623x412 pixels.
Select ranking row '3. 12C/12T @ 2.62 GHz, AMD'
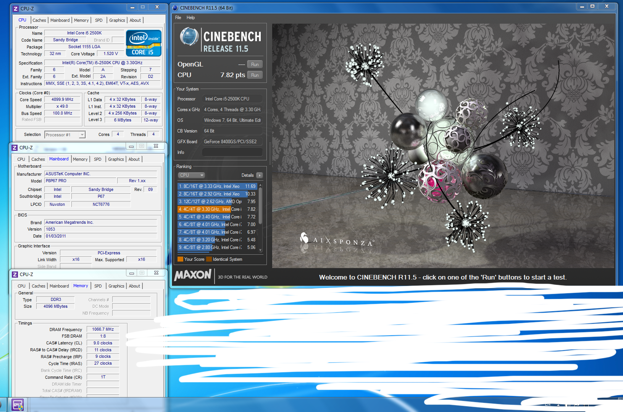pos(217,202)
